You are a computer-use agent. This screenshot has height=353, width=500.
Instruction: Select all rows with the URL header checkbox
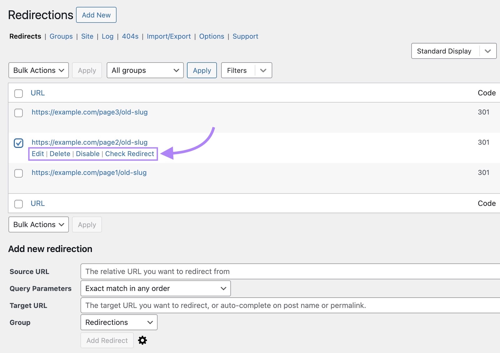pyautogui.click(x=18, y=93)
